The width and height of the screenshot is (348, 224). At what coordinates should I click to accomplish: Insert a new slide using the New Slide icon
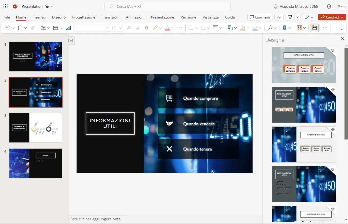(x=43, y=28)
